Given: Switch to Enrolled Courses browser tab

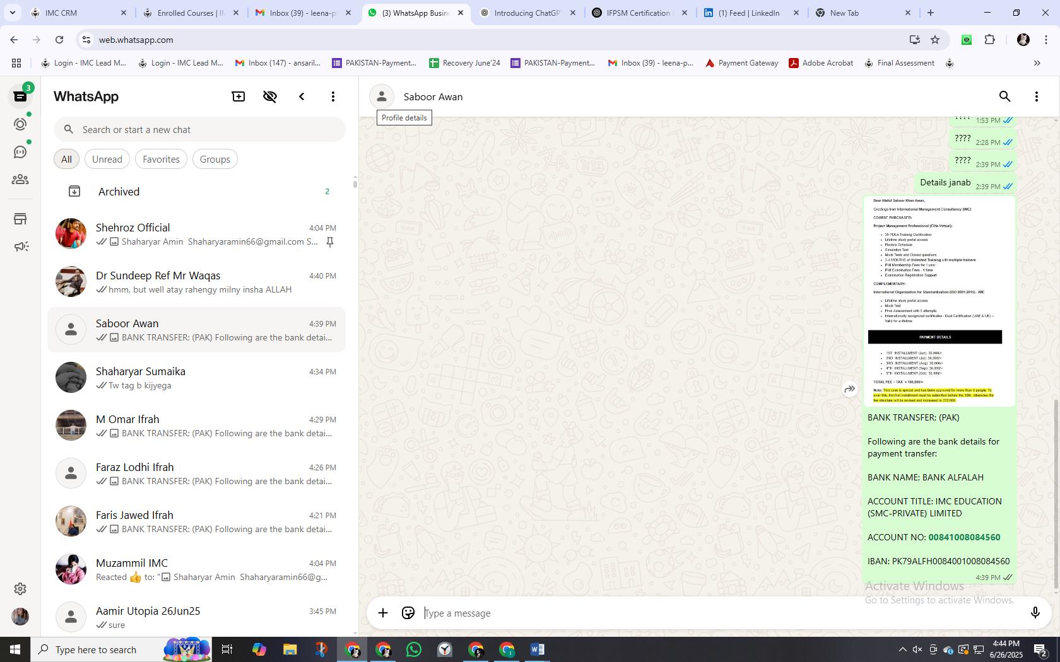Looking at the screenshot, I should coord(189,13).
